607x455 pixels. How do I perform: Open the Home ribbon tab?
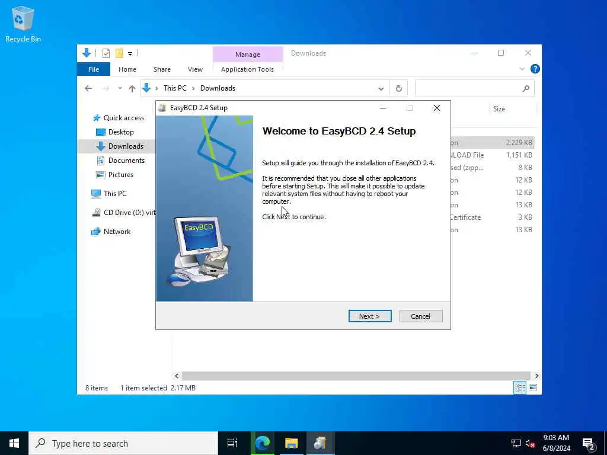point(127,69)
